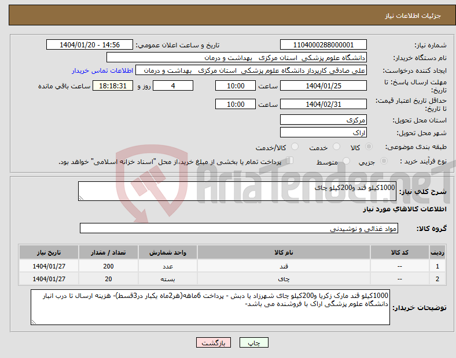Click the buyer organization name field
This screenshot has height=358, width=456.
coord(237,57)
